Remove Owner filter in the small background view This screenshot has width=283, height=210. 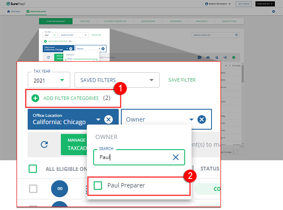tap(103, 48)
